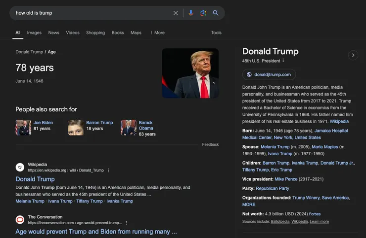Switch to the Books tab
The width and height of the screenshot is (366, 238).
(x=118, y=33)
